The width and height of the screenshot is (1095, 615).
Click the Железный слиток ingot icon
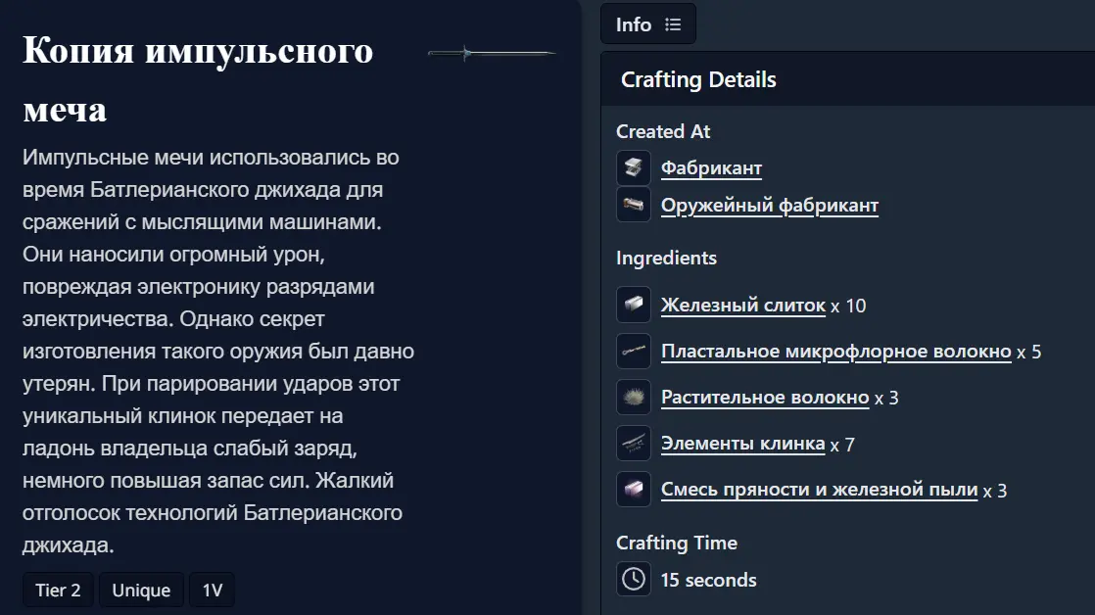[x=634, y=305]
